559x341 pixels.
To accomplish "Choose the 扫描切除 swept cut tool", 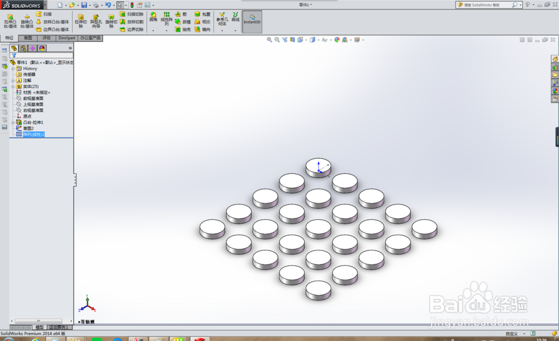I will 131,14.
